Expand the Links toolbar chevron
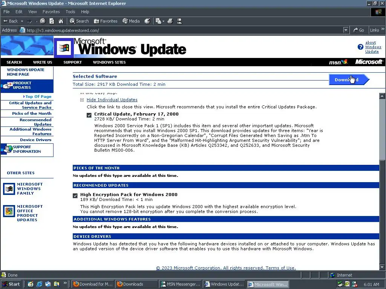The width and height of the screenshot is (386, 289). [383, 29]
